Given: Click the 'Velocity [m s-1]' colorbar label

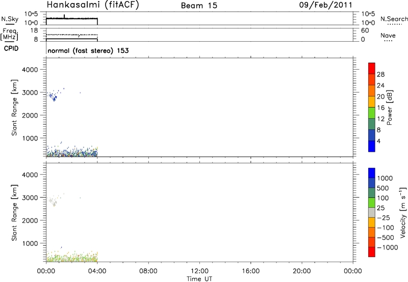Looking at the screenshot, I should (403, 212).
